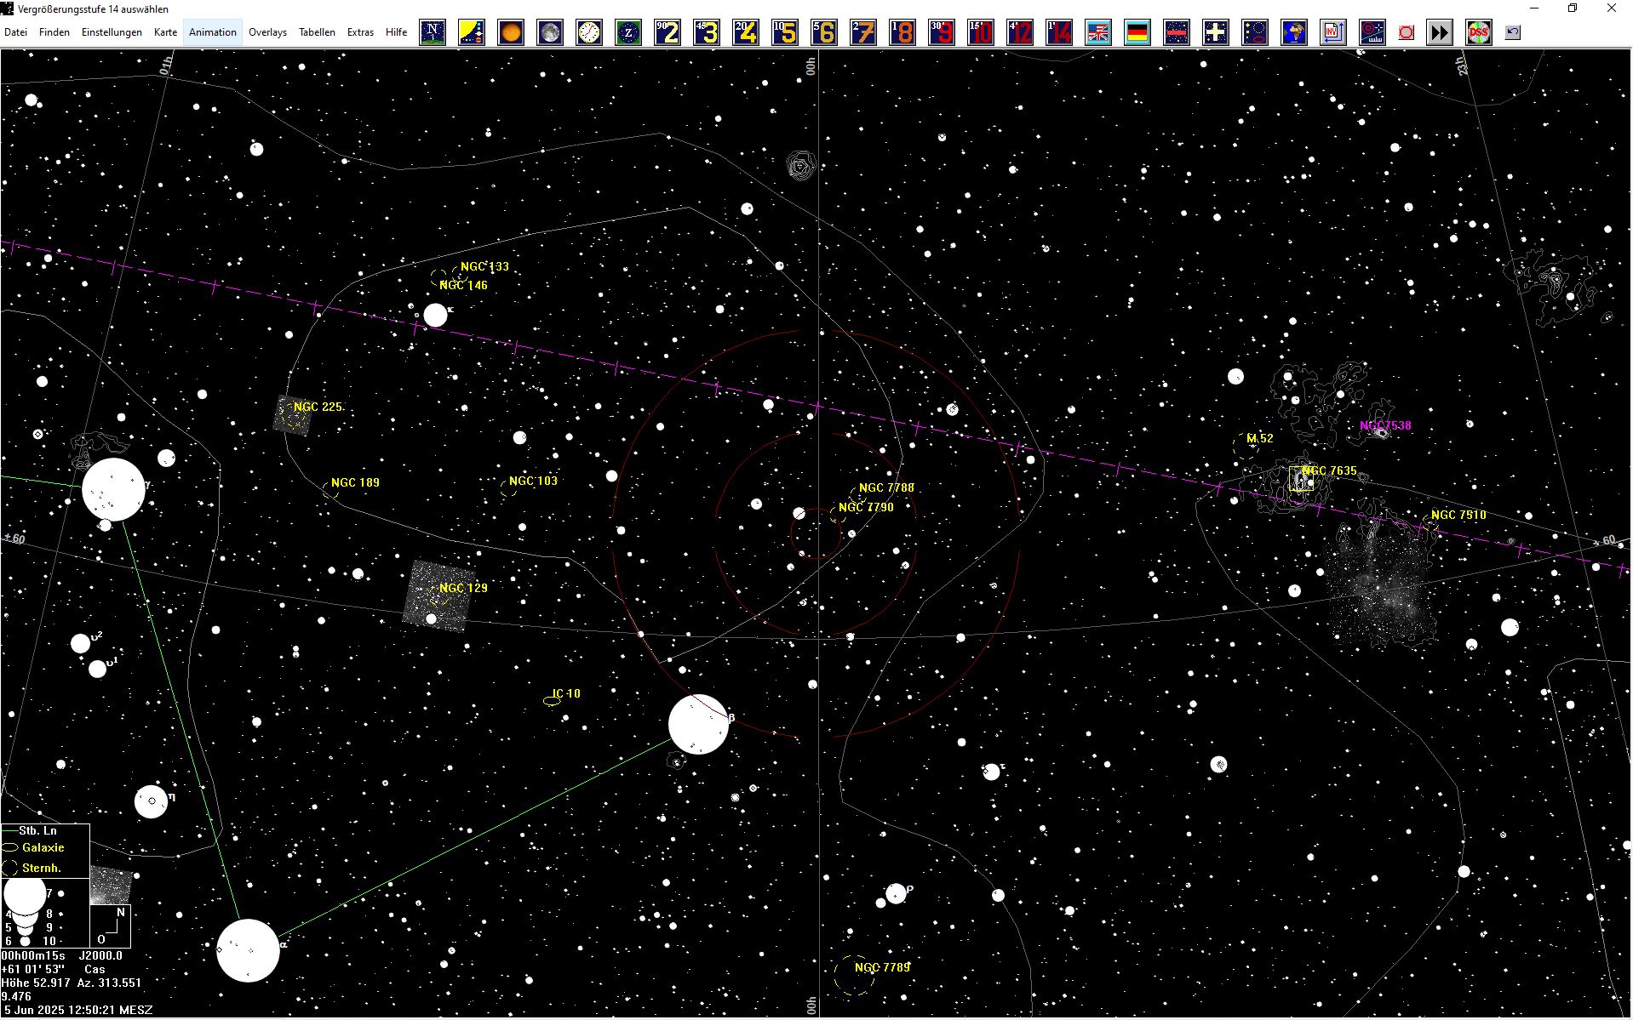The height and width of the screenshot is (1020, 1633).
Task: Click the NGC 7789 object label
Action: tap(882, 967)
